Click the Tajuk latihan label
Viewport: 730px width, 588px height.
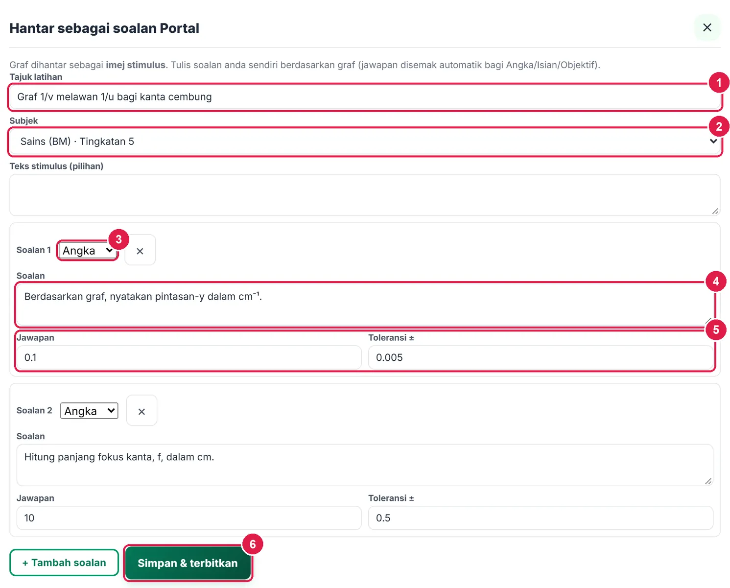tap(36, 77)
